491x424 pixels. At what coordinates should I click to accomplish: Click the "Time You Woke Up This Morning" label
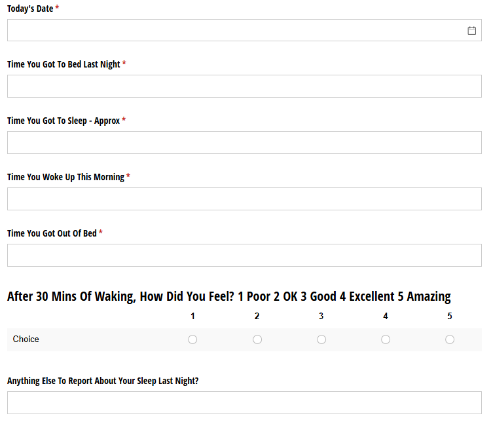pos(65,177)
